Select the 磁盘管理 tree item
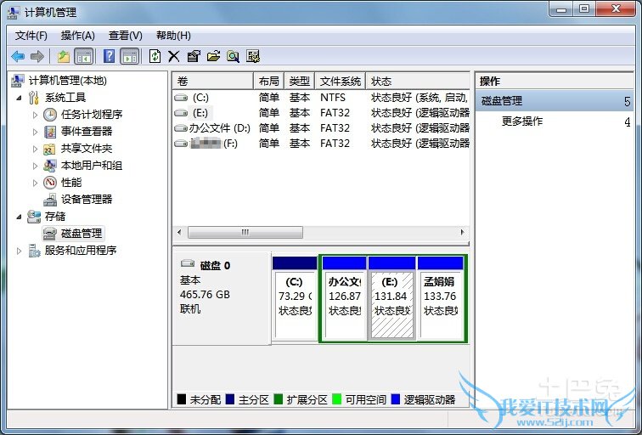The image size is (642, 435). pos(82,234)
